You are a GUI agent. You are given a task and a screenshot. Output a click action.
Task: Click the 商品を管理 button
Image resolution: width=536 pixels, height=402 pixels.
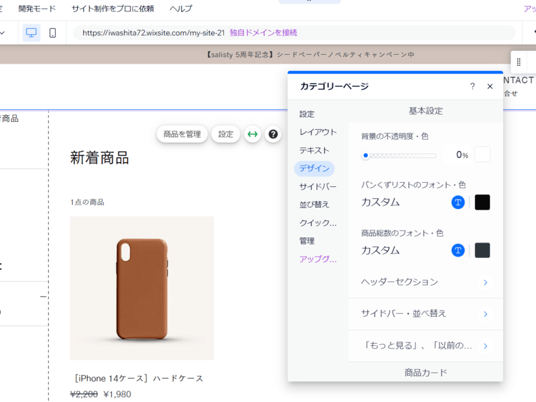[x=182, y=134]
